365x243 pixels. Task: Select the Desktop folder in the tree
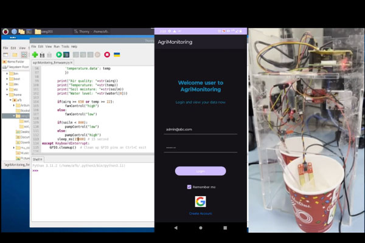23,132
